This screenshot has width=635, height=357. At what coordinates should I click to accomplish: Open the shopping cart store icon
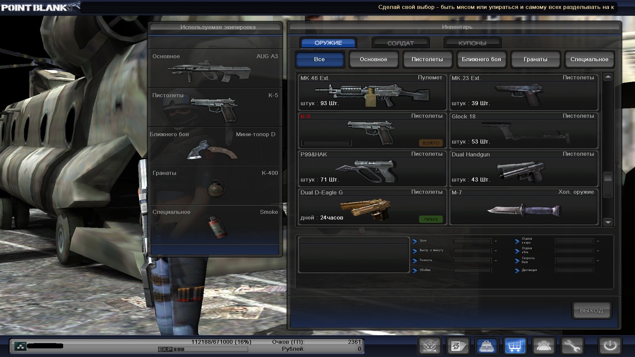(x=515, y=346)
